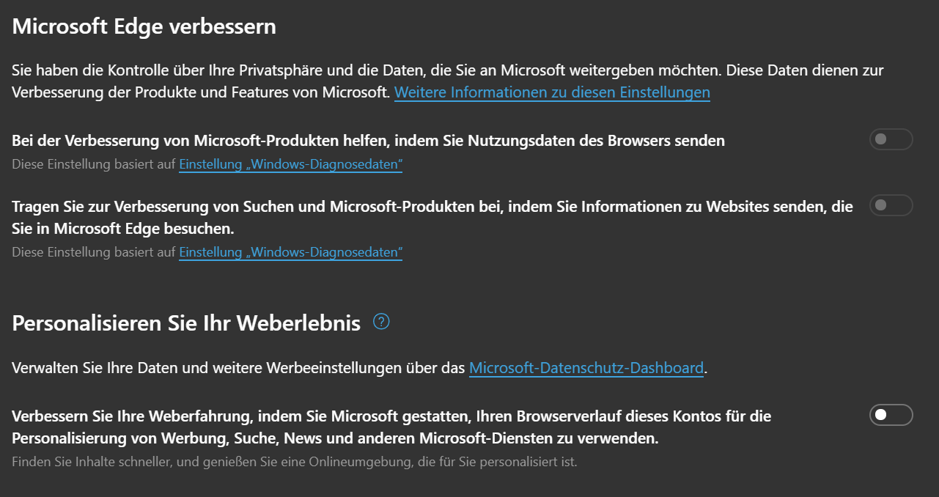This screenshot has height=497, width=939.
Task: Click label Verbessern Sie Ihre Weberfahrung
Action: pos(391,416)
